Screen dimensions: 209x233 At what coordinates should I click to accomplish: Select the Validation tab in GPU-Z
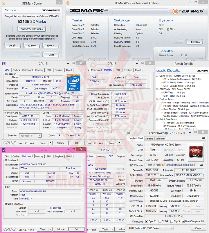tap(160, 139)
